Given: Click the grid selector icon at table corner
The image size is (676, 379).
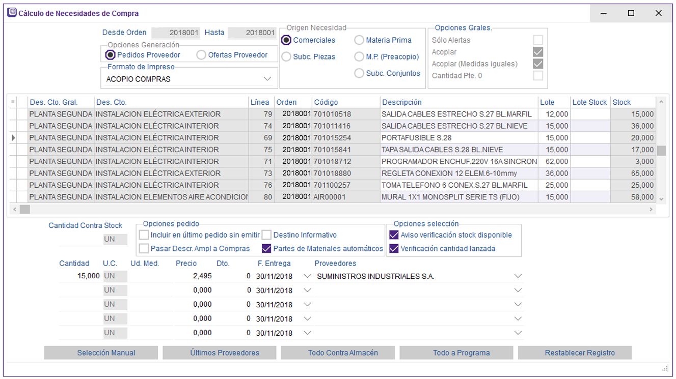Looking at the screenshot, I should [x=13, y=102].
